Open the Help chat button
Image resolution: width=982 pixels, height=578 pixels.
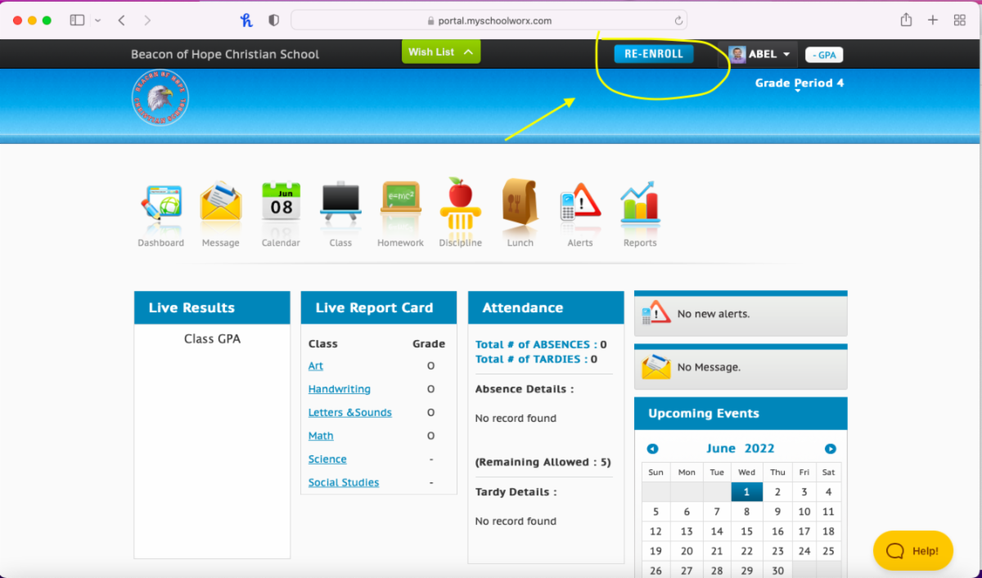913,551
